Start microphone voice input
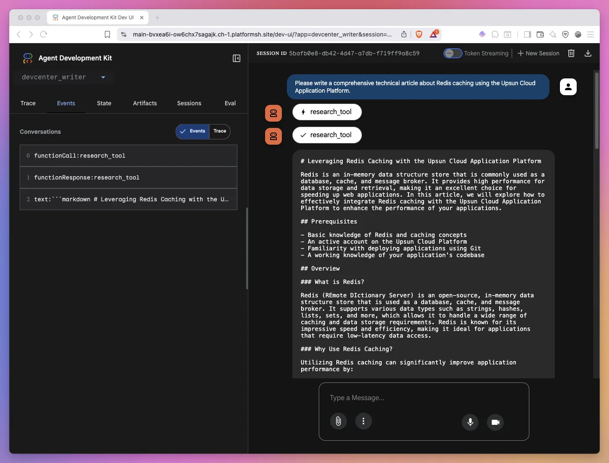 tap(470, 422)
